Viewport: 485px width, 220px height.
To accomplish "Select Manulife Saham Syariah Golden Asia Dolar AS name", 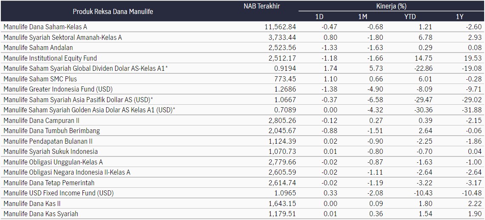I will pos(89,110).
